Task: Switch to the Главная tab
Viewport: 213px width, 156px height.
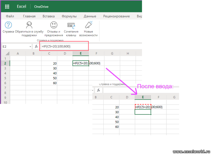Action: click(29, 16)
